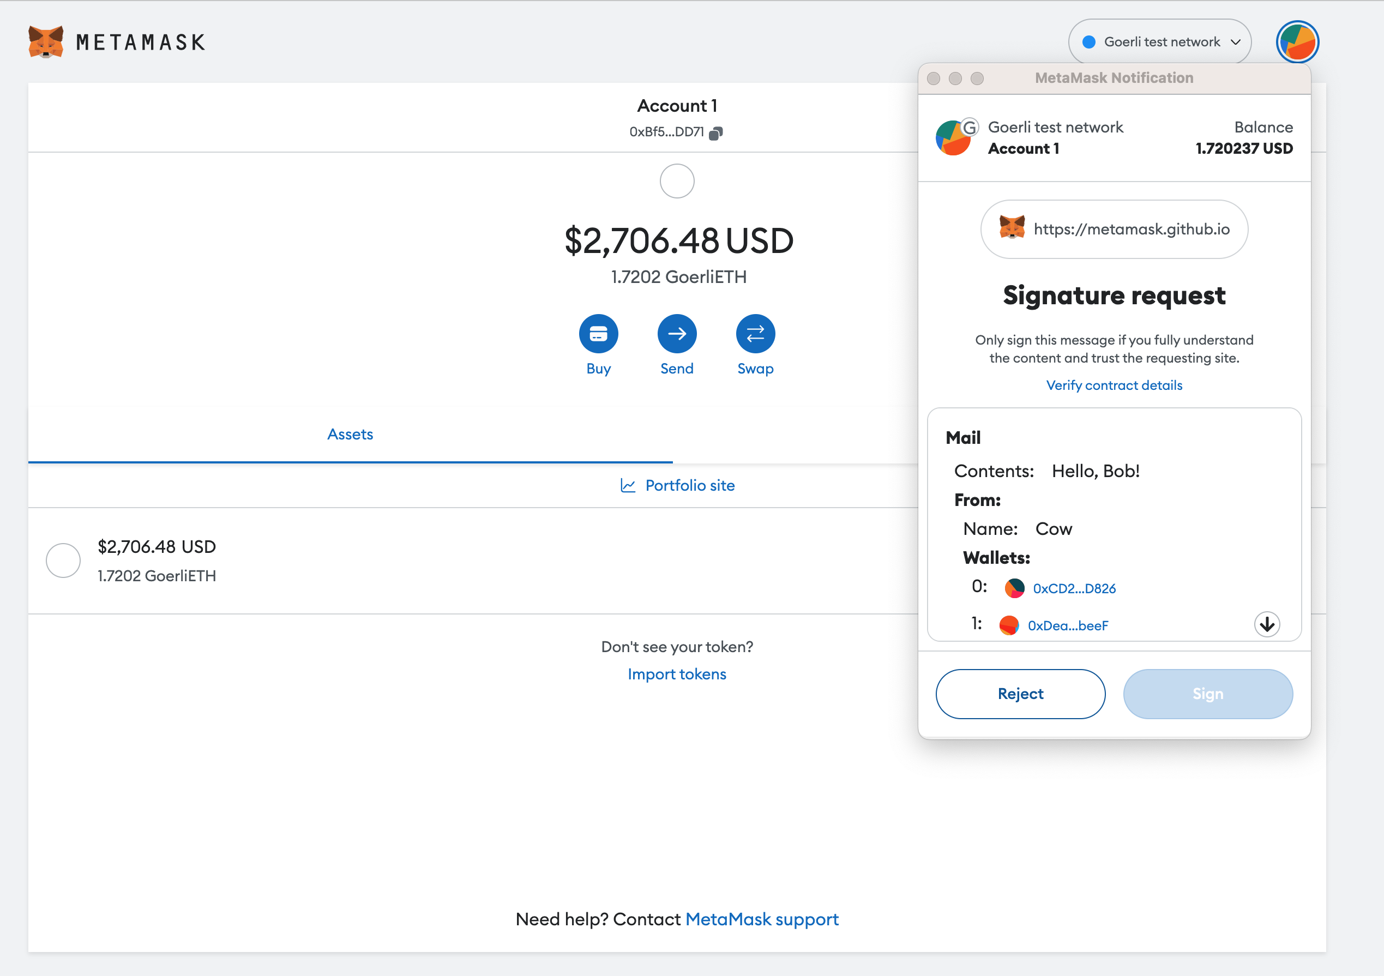Click the account avatar in top right corner
The width and height of the screenshot is (1384, 976).
tap(1297, 41)
